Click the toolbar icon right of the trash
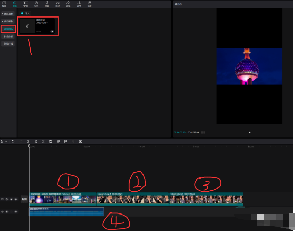Viewport: 295px width, 231px height. pyautogui.click(x=58, y=142)
